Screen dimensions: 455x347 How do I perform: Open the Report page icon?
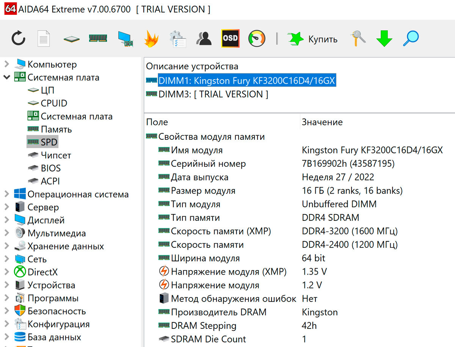click(x=44, y=38)
